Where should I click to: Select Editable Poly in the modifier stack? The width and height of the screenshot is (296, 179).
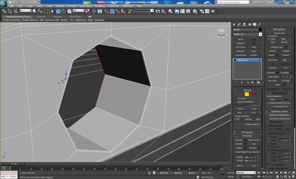[x=247, y=60]
